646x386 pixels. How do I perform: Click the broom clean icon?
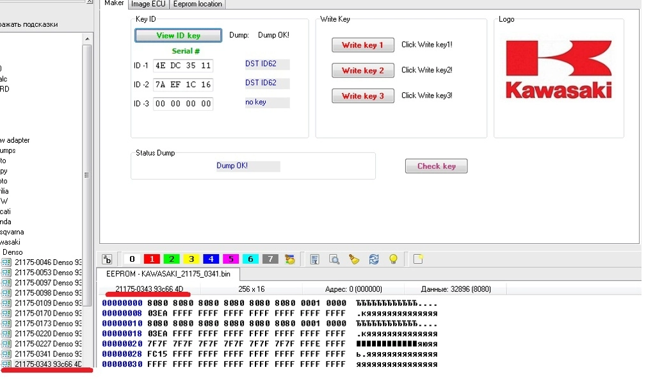point(354,259)
